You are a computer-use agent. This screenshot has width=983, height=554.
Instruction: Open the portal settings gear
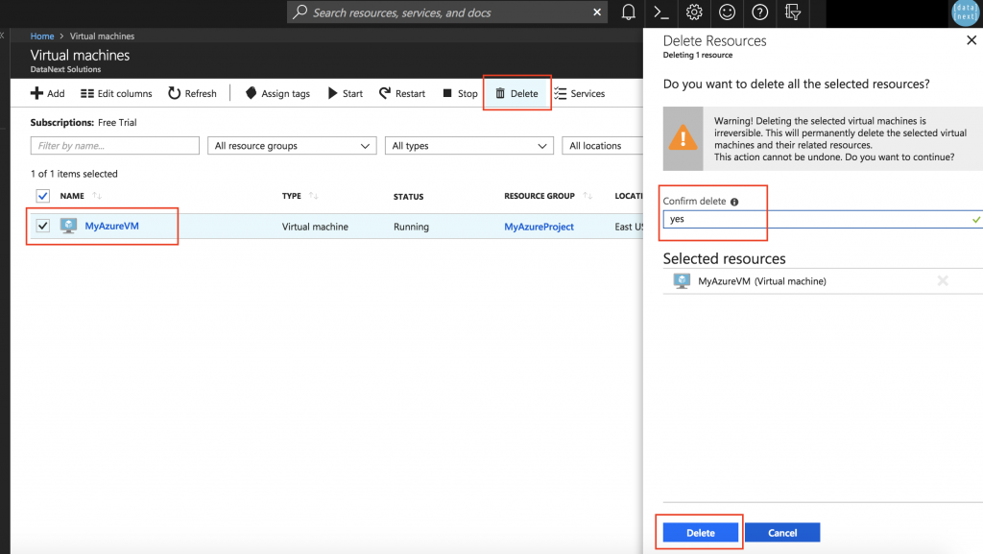(693, 12)
